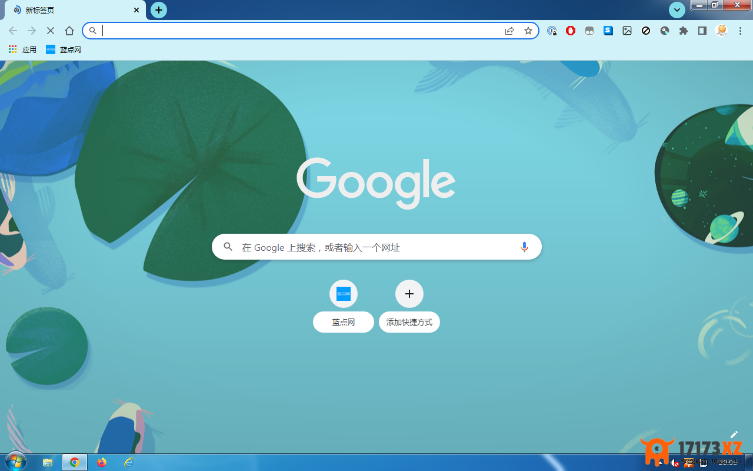The height and width of the screenshot is (471, 753).
Task: Open the Extensions puzzle-piece menu
Action: pyautogui.click(x=684, y=31)
